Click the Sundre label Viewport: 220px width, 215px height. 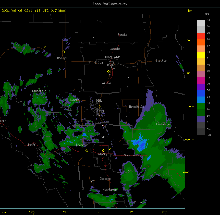(x=75, y=100)
